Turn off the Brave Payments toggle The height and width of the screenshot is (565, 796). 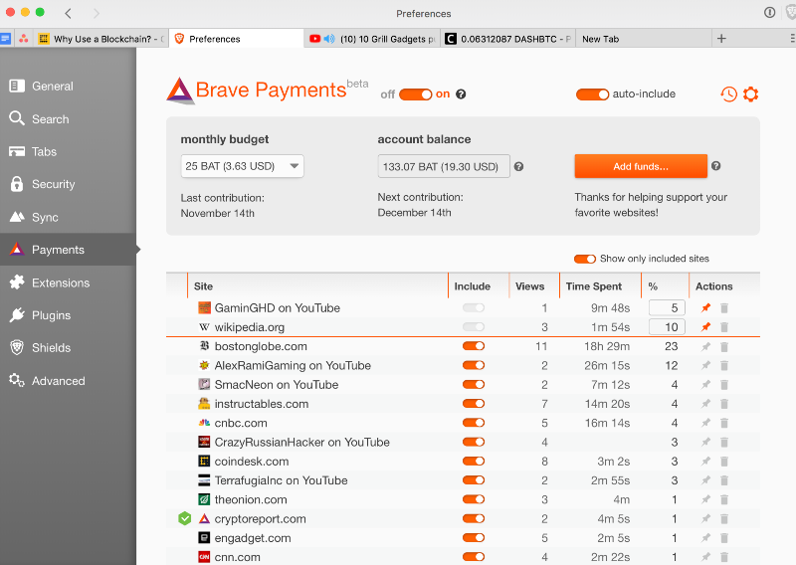pos(415,94)
